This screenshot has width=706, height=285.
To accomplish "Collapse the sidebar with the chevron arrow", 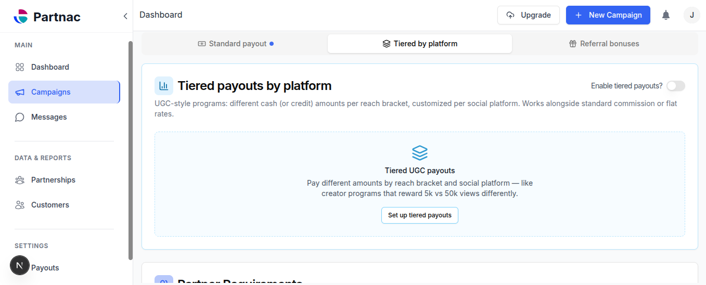I will click(x=125, y=16).
